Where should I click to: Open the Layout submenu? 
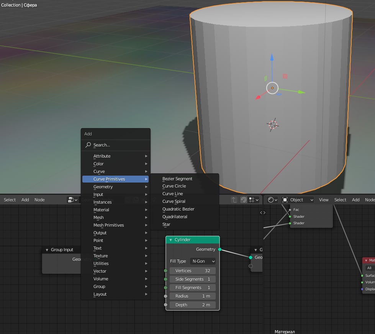click(116, 294)
